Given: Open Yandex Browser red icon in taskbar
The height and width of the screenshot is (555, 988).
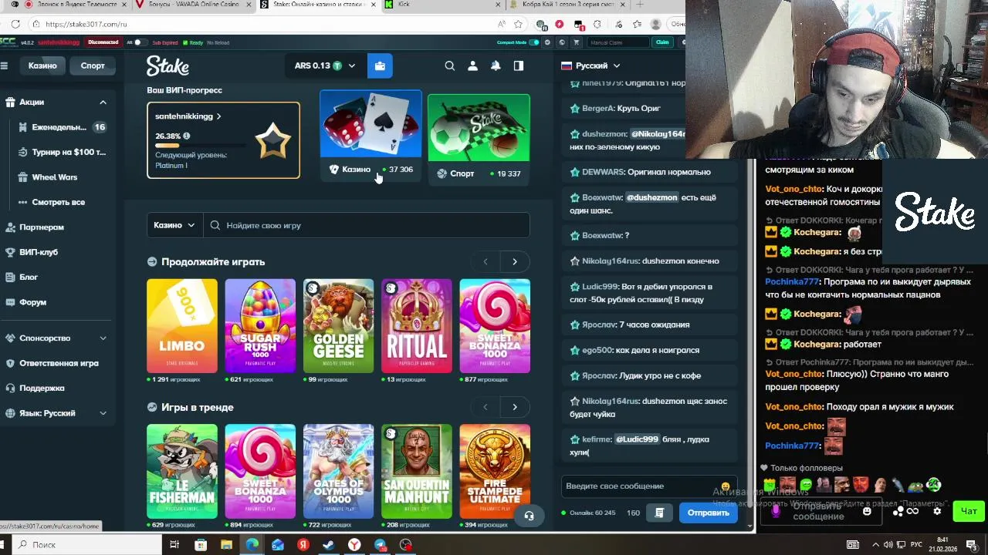Looking at the screenshot, I should coord(303,545).
